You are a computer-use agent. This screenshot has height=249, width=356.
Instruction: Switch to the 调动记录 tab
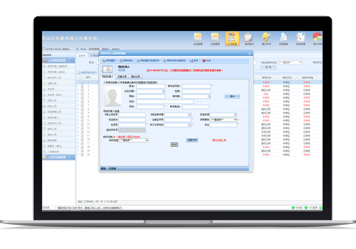[135, 77]
